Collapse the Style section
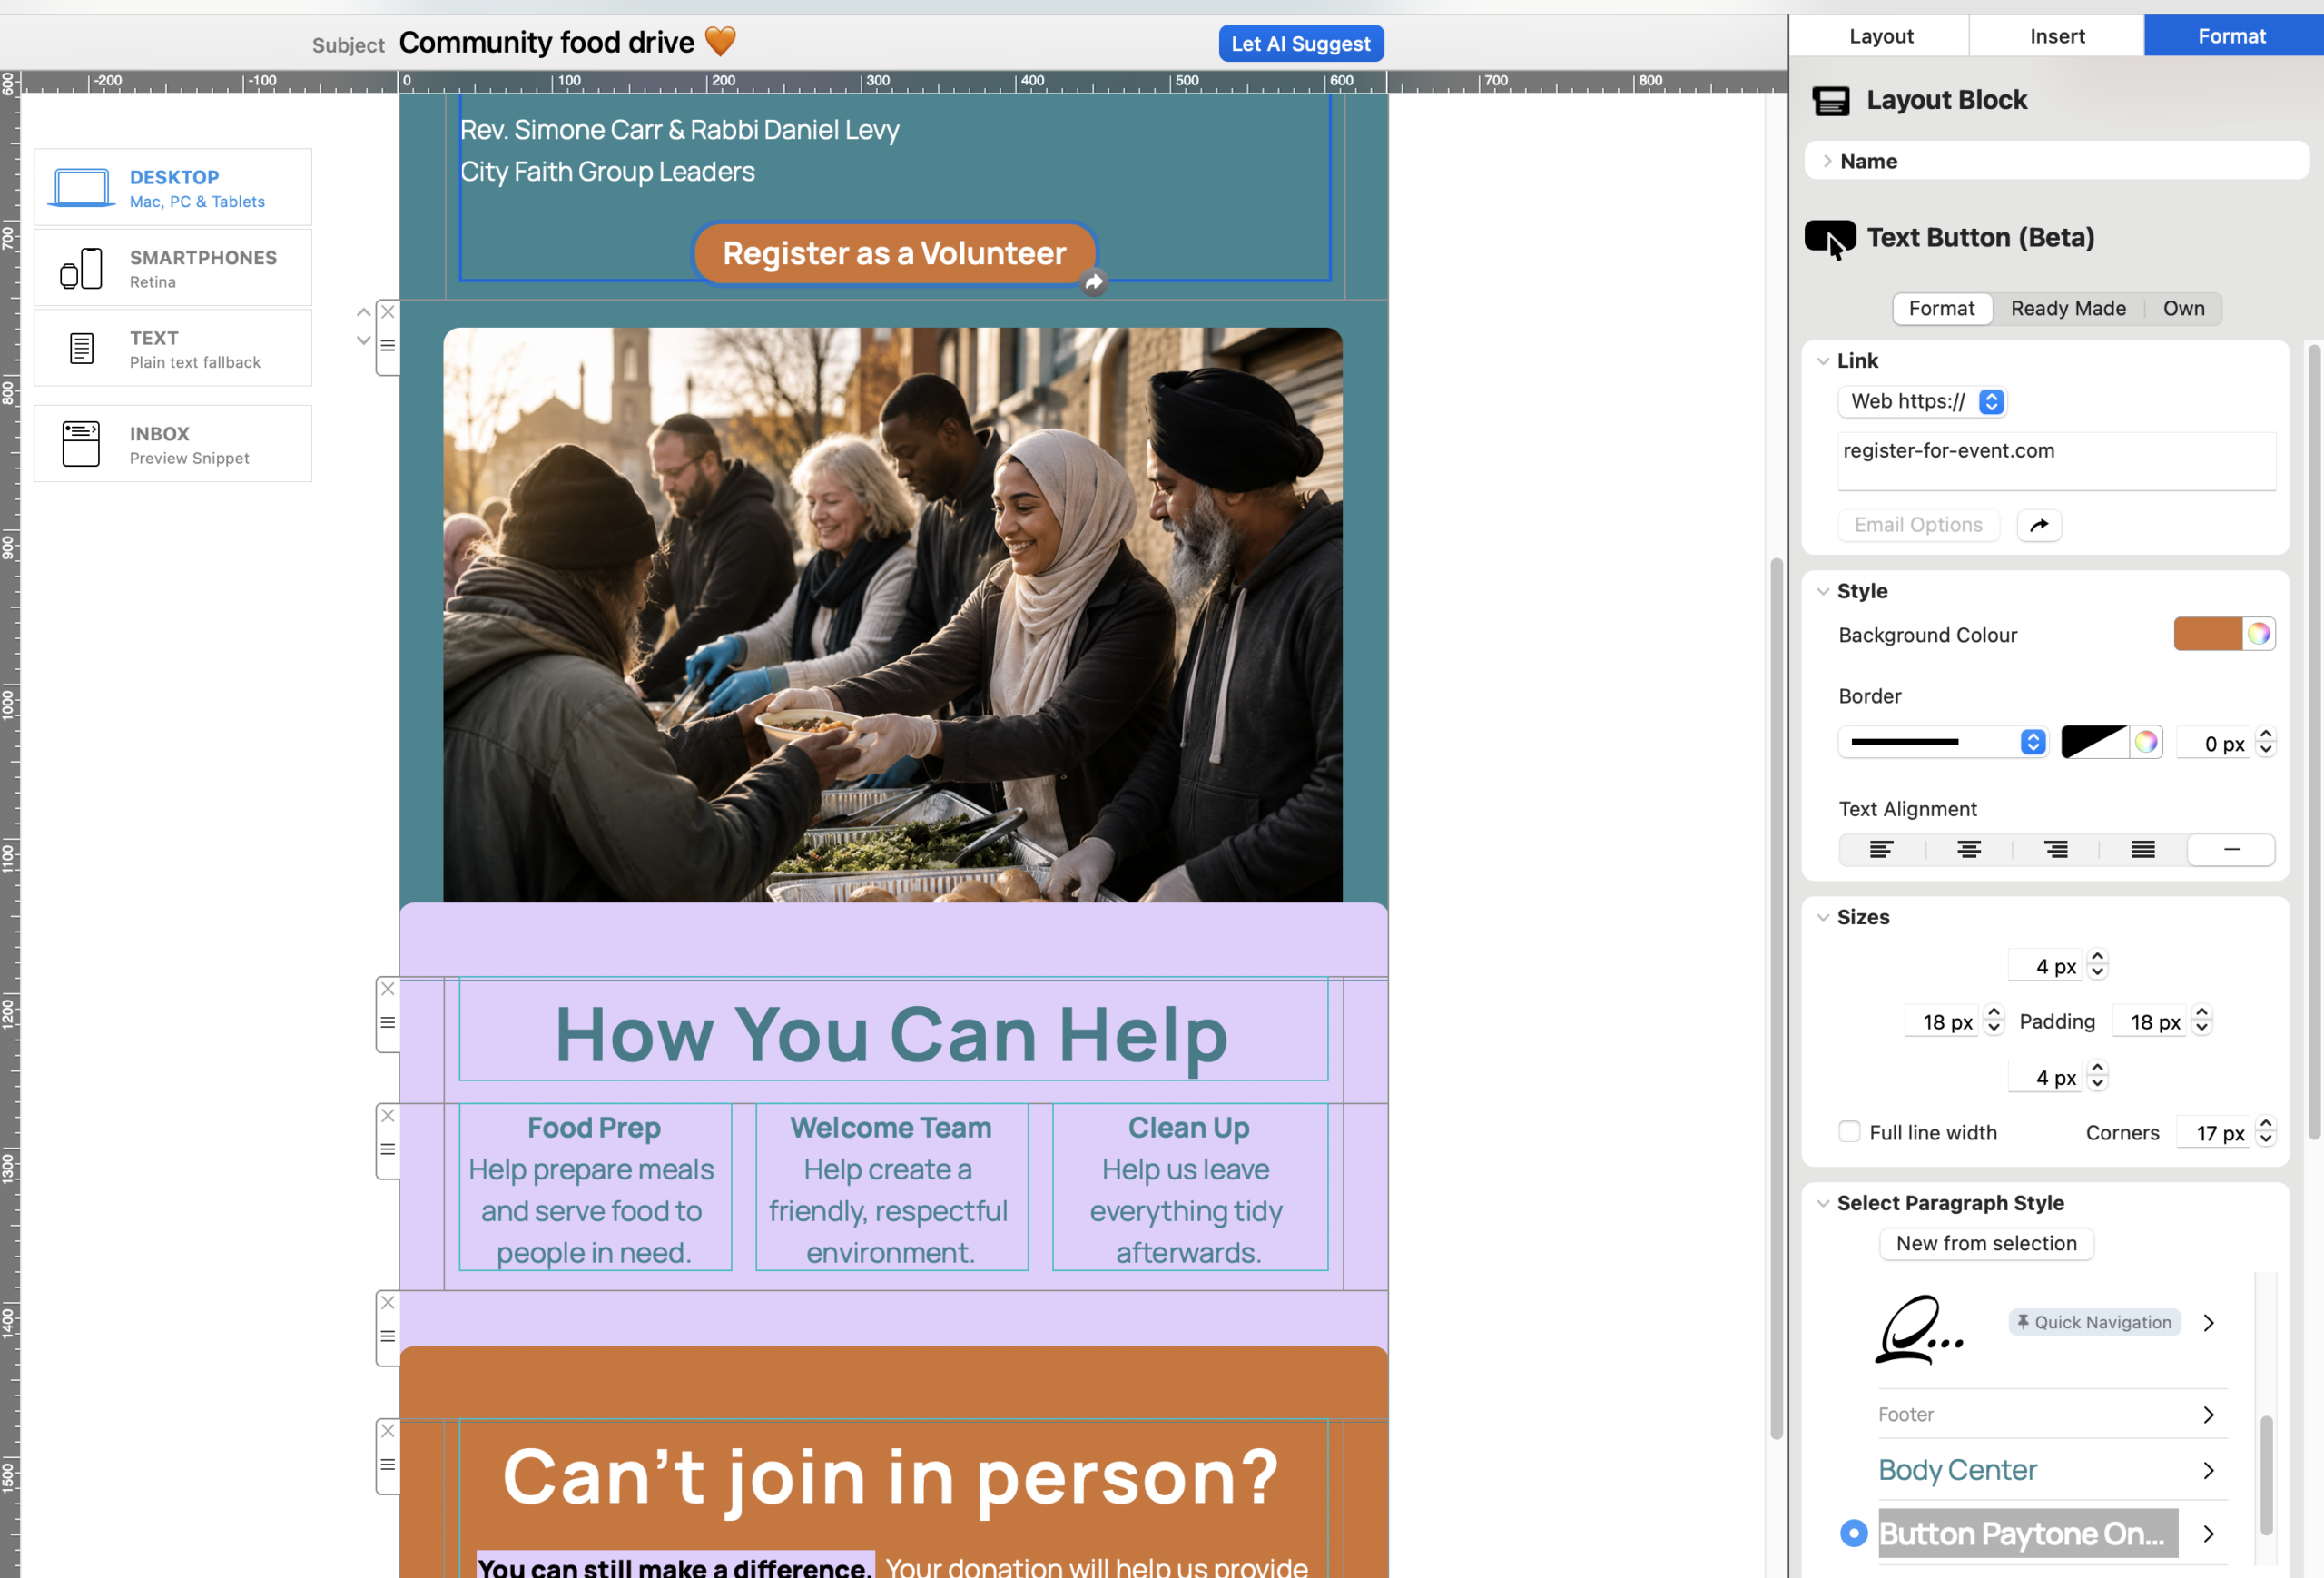This screenshot has width=2324, height=1578. point(1823,592)
